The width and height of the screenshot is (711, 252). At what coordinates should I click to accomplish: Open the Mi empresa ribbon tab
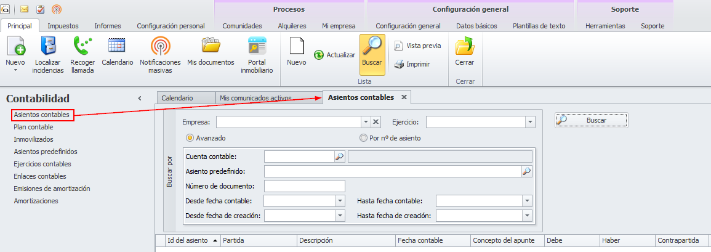pyautogui.click(x=339, y=26)
